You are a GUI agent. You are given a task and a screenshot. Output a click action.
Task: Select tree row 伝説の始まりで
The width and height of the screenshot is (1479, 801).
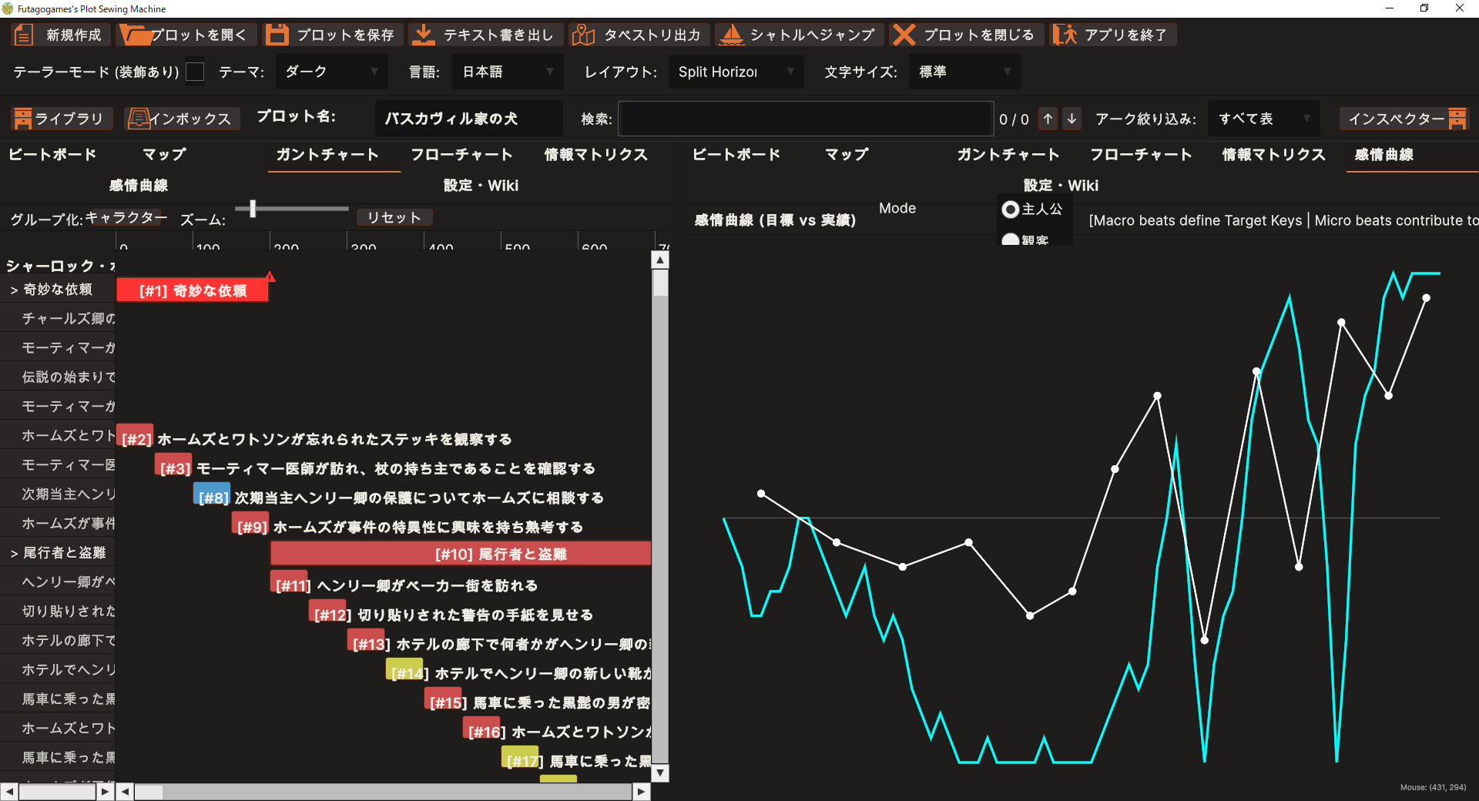59,377
